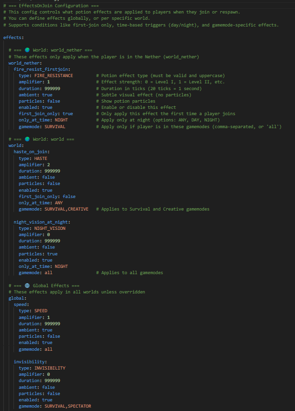Click the gamemode "all" value under speed

49,349
